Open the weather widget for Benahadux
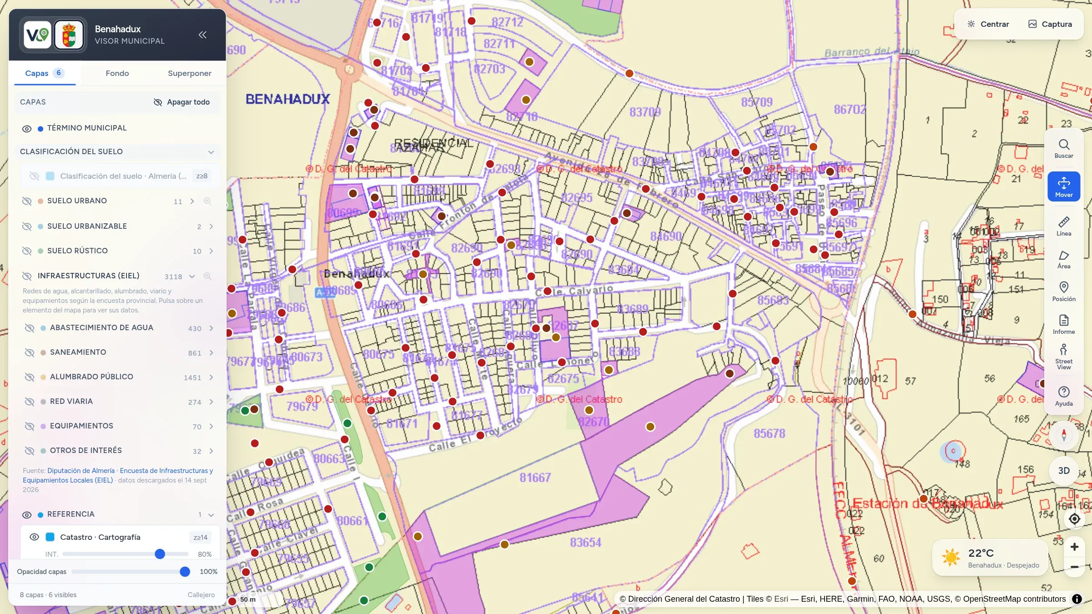The height and width of the screenshot is (614, 1092). [990, 558]
